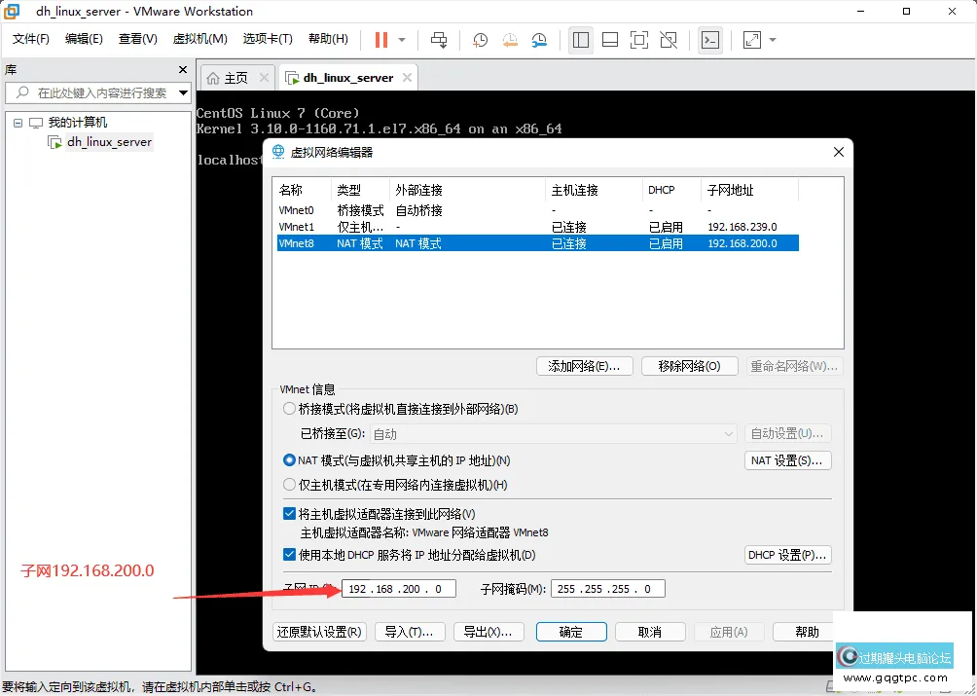977x696 pixels.
Task: Click DHCP 设置(P) button
Action: 789,554
